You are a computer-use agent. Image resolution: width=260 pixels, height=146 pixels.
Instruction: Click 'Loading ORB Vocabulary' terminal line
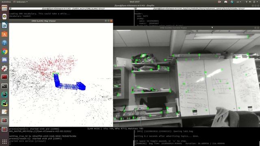point(40,13)
